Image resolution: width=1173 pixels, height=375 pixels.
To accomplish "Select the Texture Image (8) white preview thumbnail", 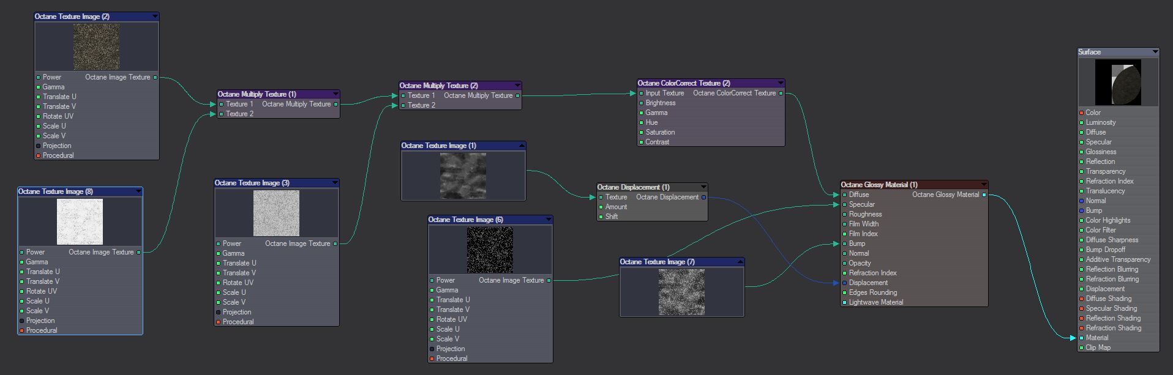I will coord(80,222).
